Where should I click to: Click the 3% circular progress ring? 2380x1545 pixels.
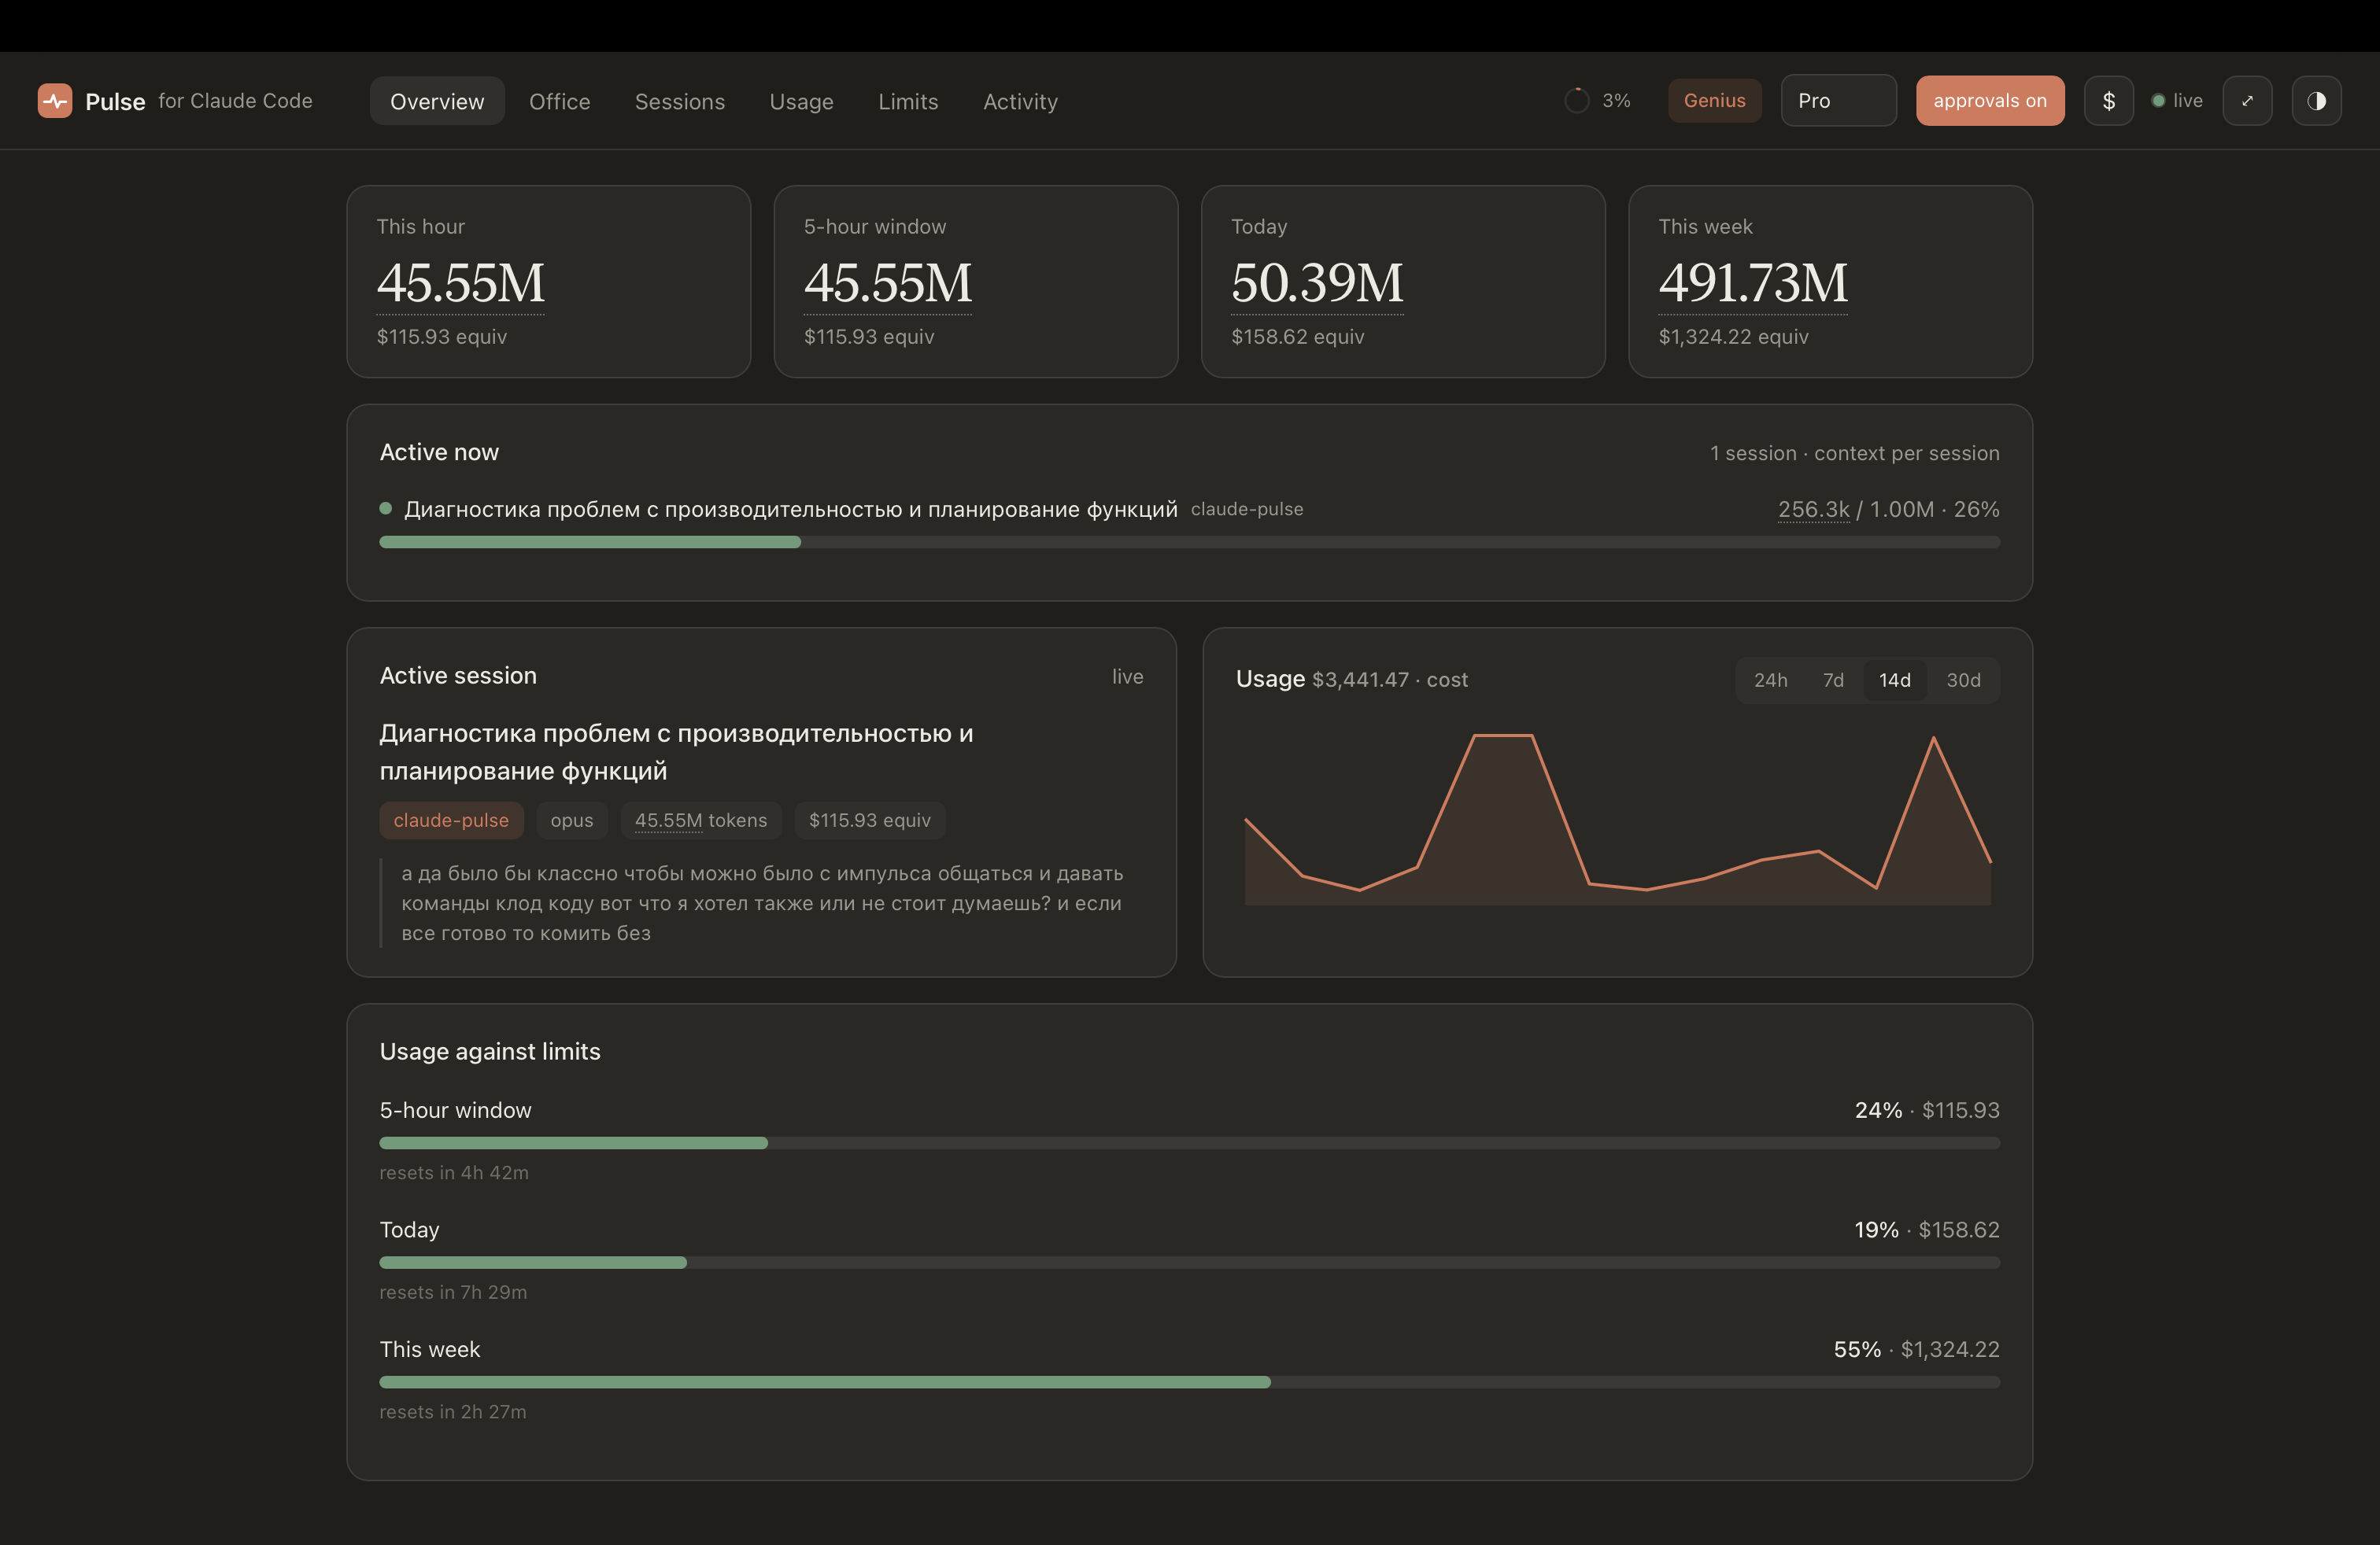(x=1576, y=101)
